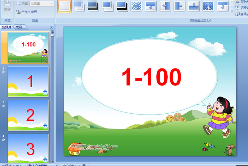This screenshot has height=166, width=248.
Task: Apply the Wedge curved-arrows transition
Action: point(208,6)
